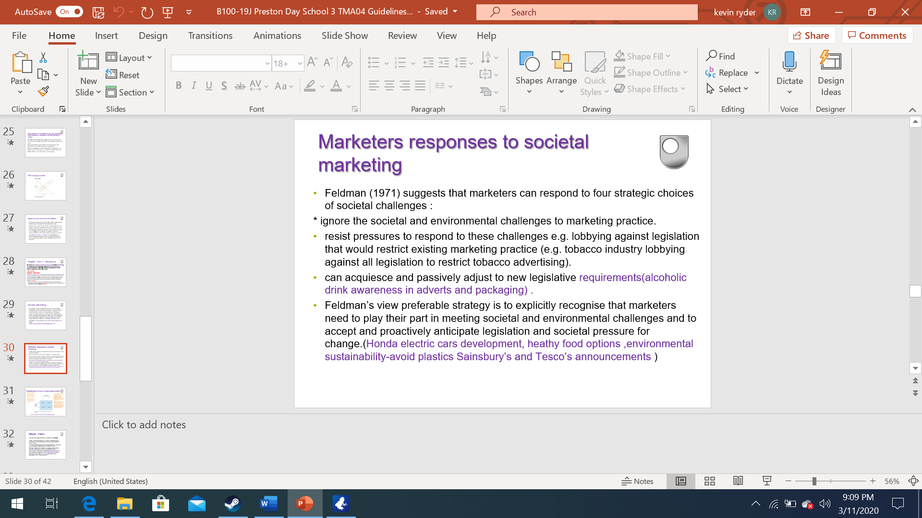Click Replace in Editing group
The height and width of the screenshot is (518, 922).
[x=727, y=72]
